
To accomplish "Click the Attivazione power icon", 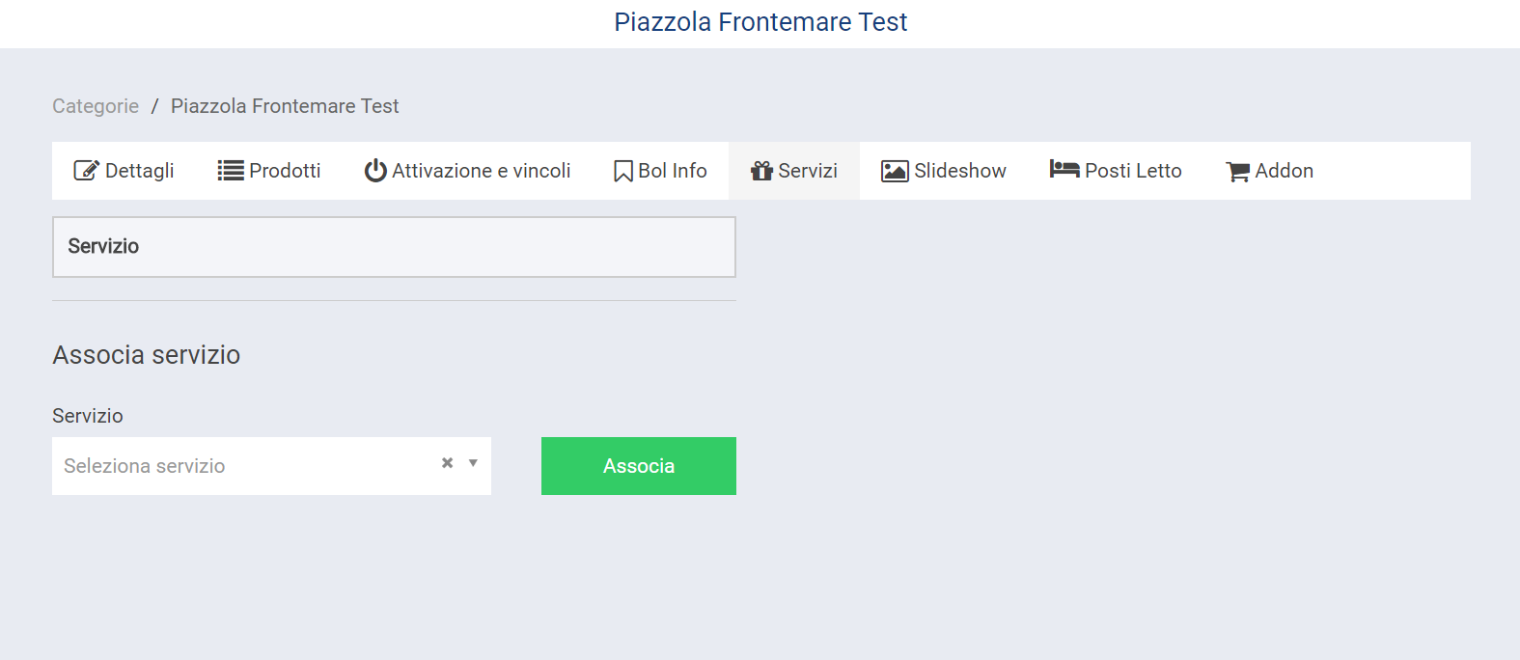I will pos(375,171).
